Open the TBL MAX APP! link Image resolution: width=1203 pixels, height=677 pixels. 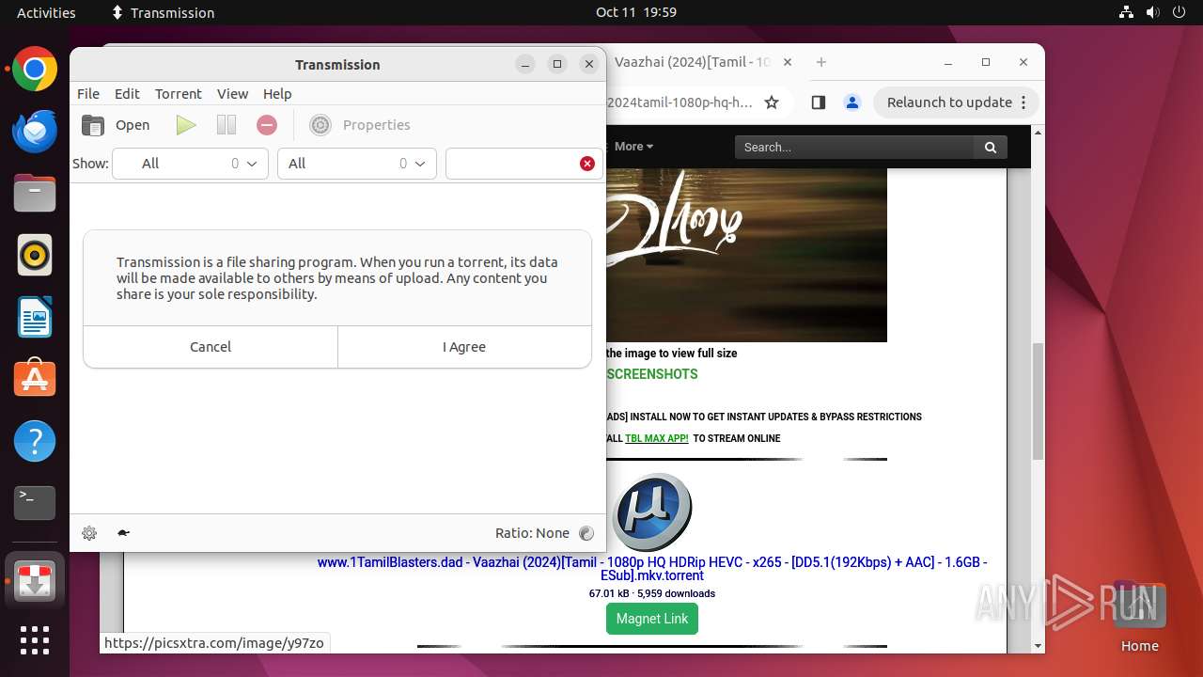657,438
